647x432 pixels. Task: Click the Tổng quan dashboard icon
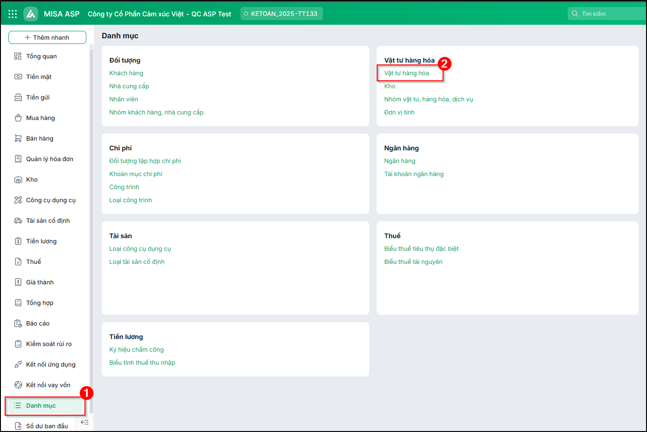click(x=18, y=56)
